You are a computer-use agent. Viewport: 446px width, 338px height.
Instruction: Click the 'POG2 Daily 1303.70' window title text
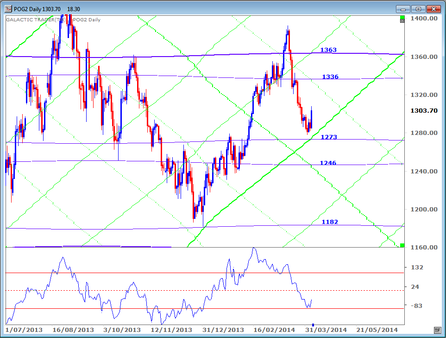pyautogui.click(x=37, y=9)
